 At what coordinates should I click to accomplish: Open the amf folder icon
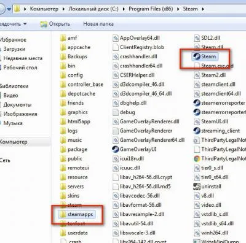coord(63,38)
